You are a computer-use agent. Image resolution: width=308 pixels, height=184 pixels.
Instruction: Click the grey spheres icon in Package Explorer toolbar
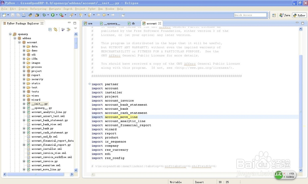click(63, 30)
